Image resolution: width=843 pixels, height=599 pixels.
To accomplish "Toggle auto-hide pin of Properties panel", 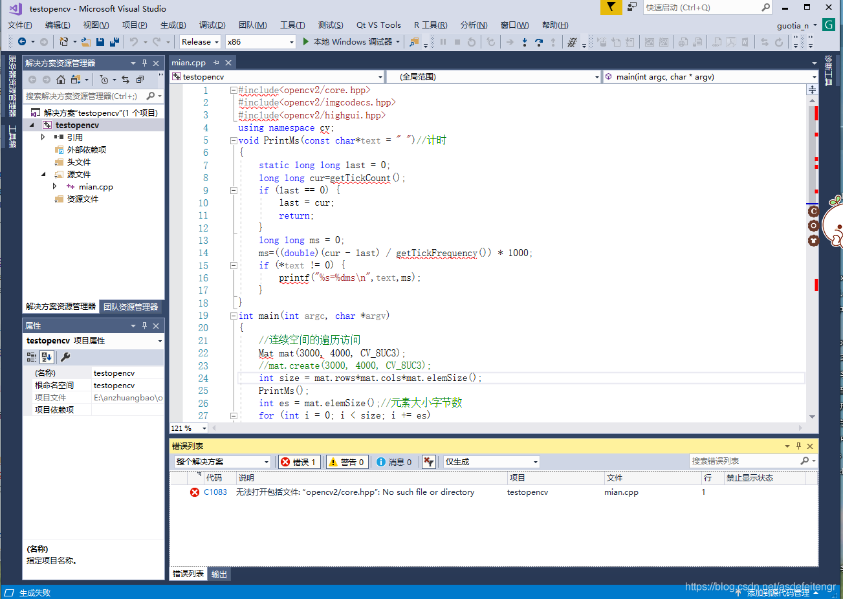I will 144,325.
